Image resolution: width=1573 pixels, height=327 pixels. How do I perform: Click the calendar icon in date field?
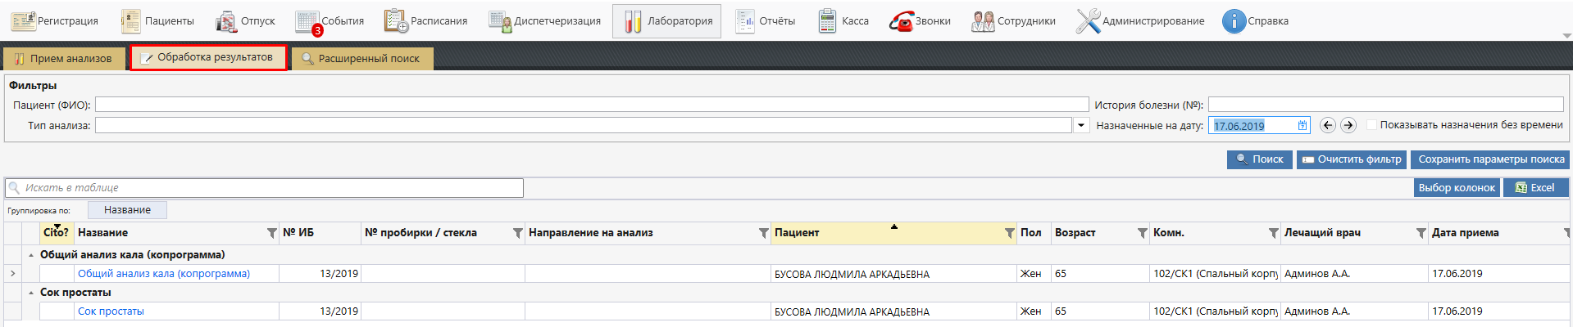1302,125
